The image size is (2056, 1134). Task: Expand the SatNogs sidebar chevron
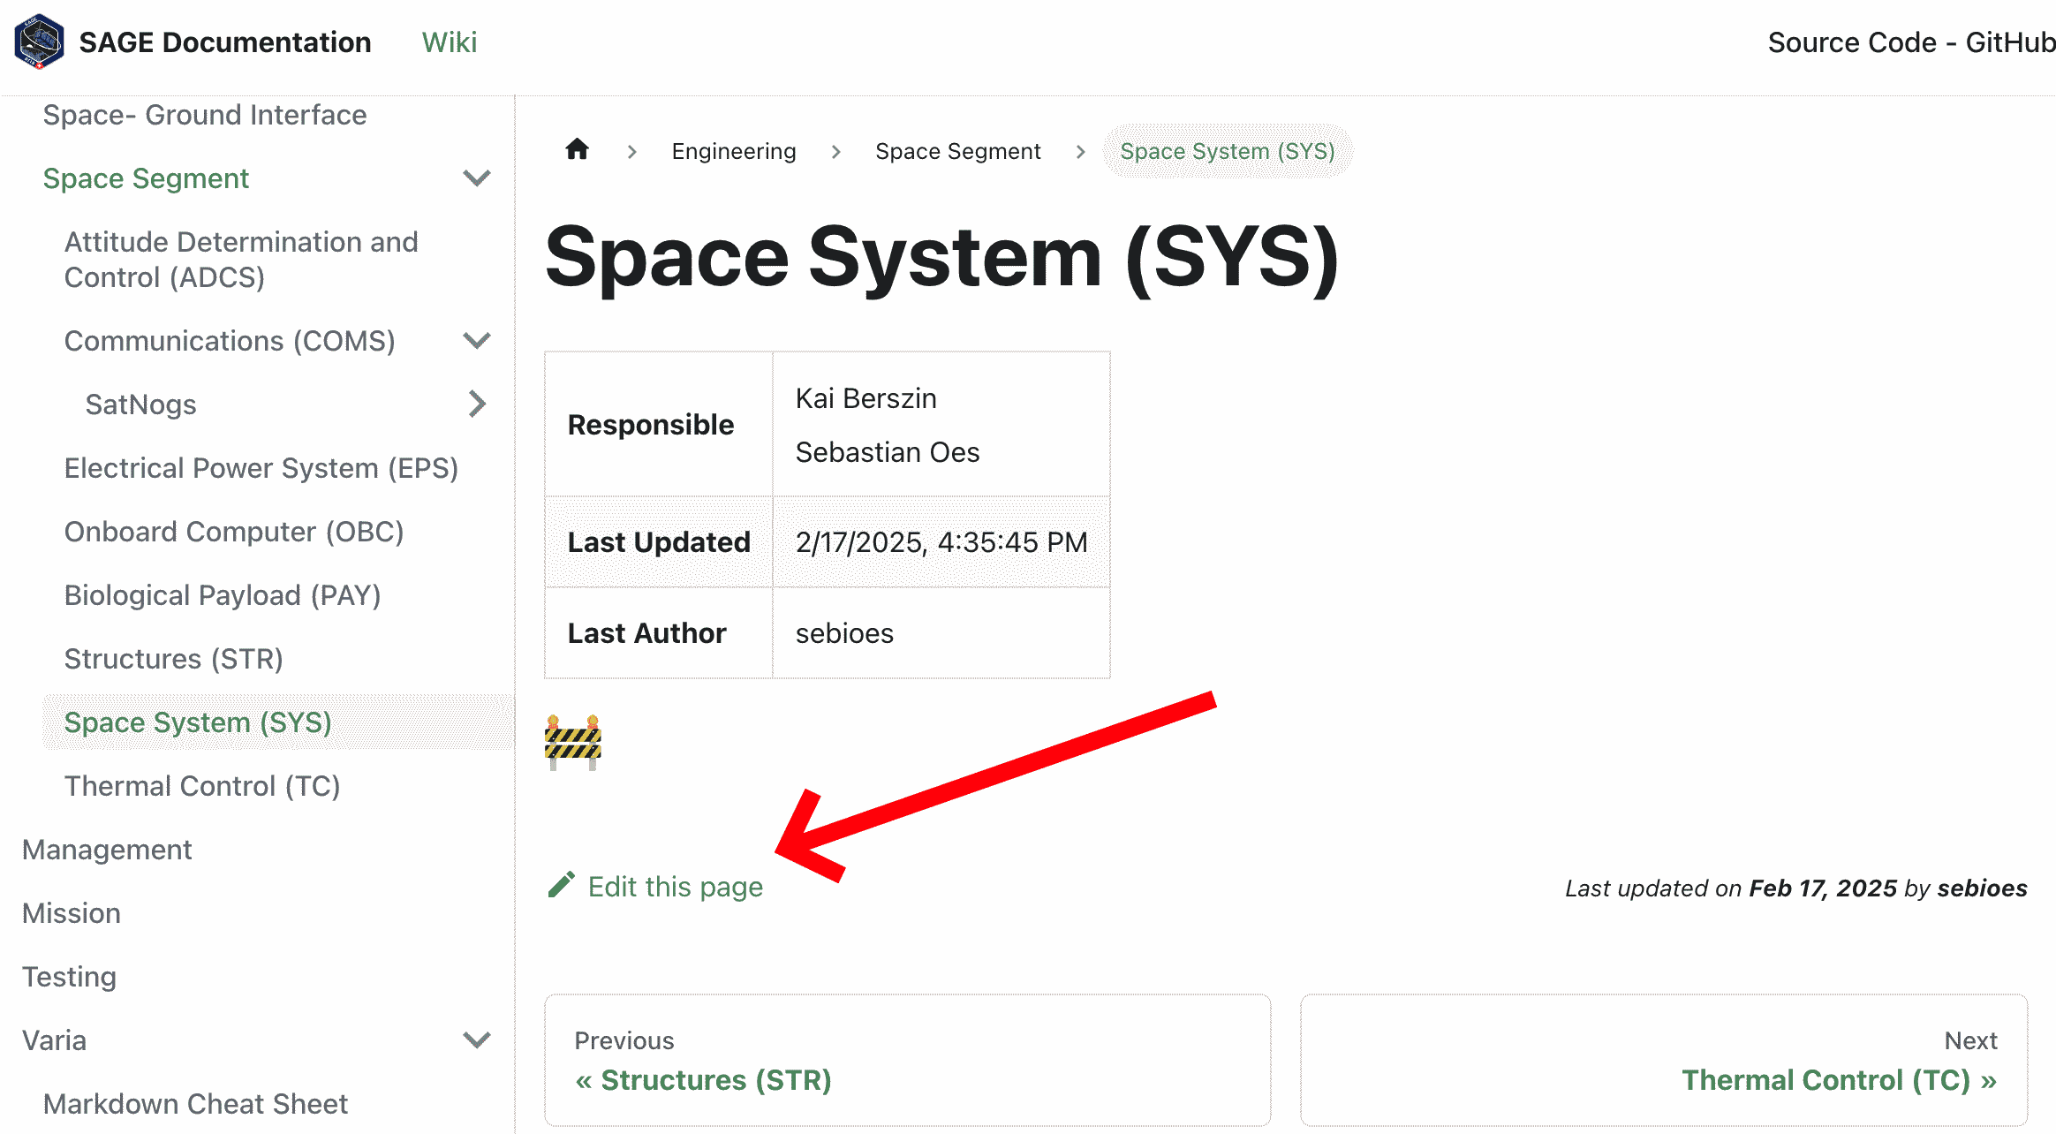pyautogui.click(x=477, y=404)
